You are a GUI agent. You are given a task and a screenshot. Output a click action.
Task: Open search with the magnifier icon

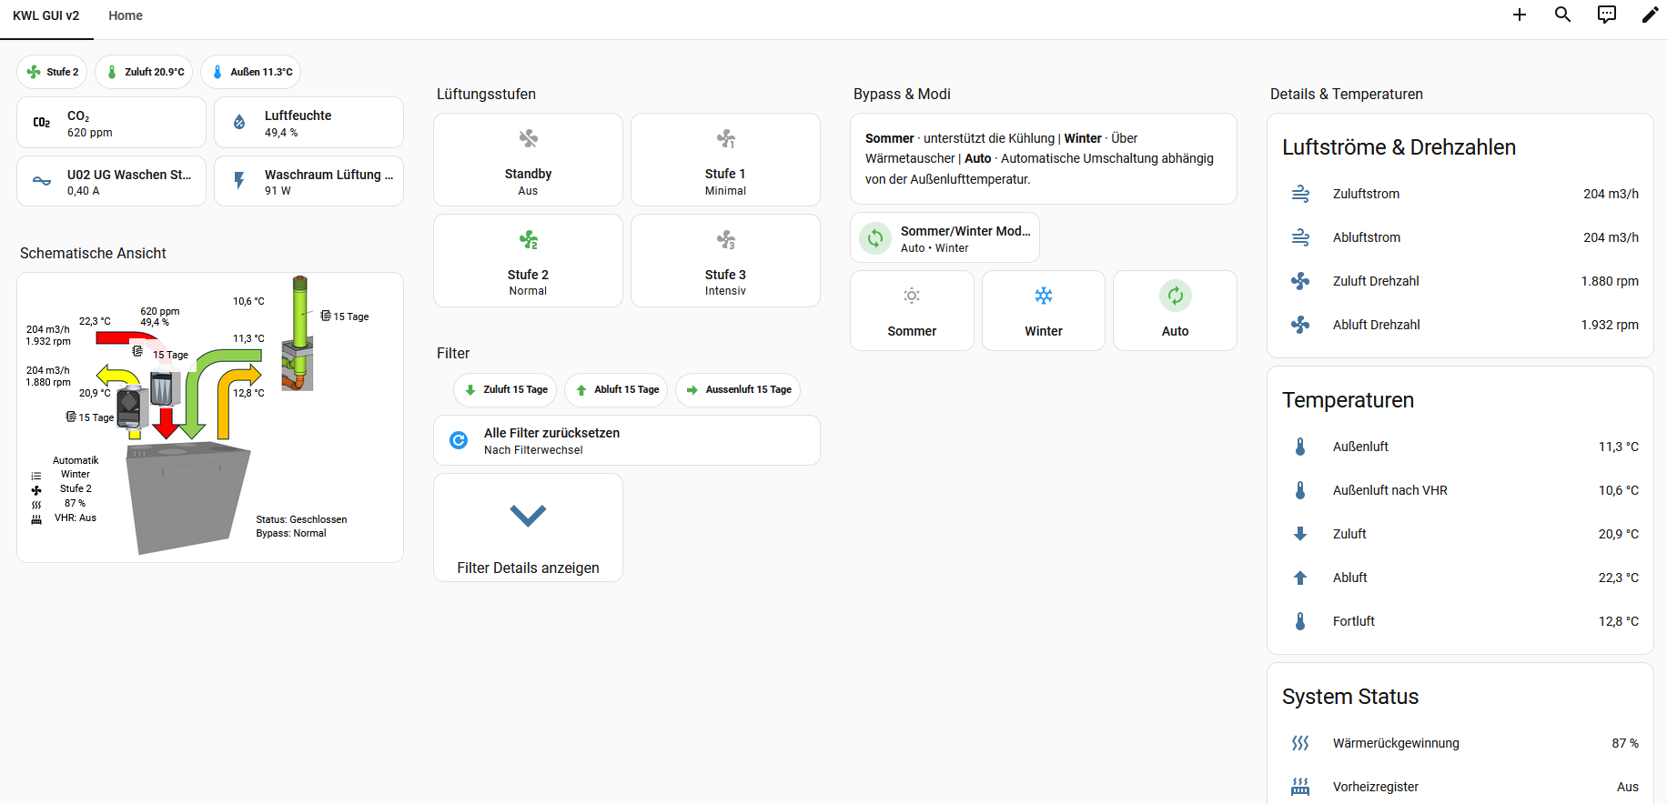tap(1562, 15)
